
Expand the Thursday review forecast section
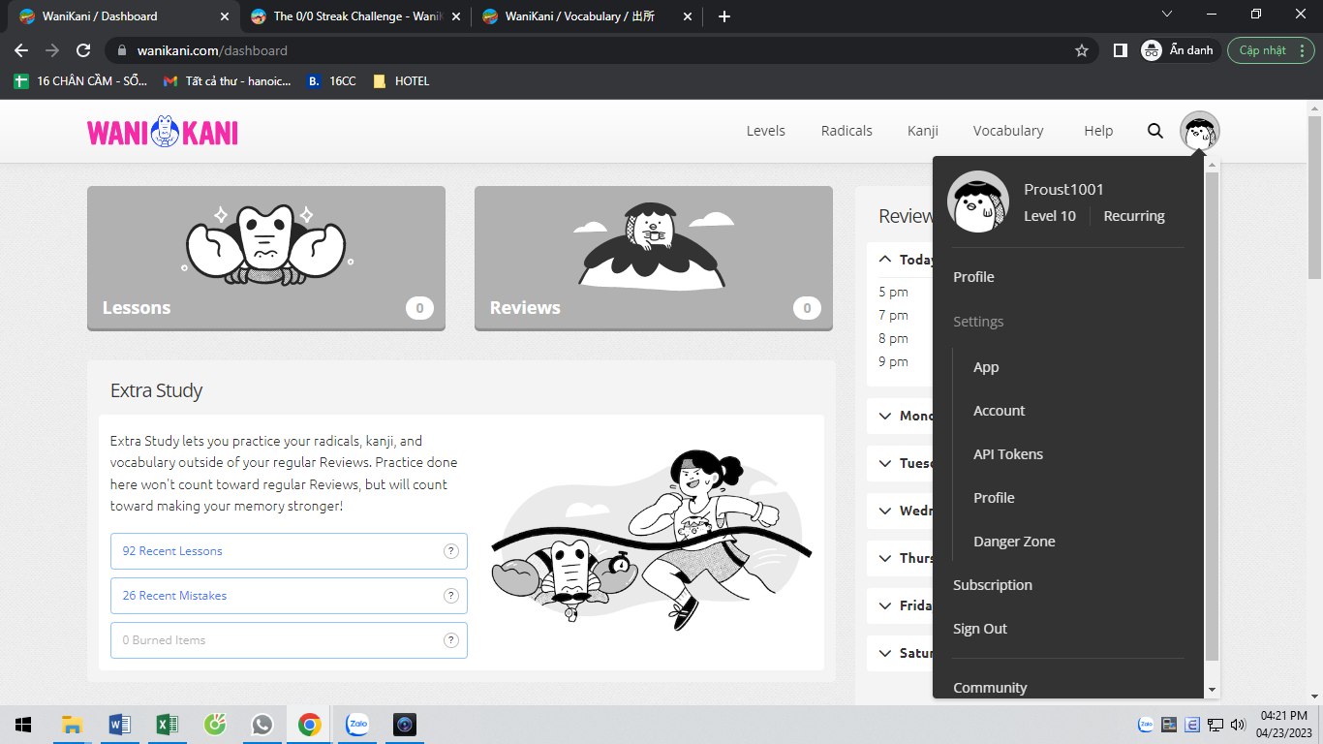885,558
